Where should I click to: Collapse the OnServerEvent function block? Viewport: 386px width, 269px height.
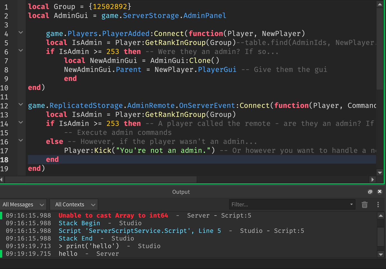point(20,105)
